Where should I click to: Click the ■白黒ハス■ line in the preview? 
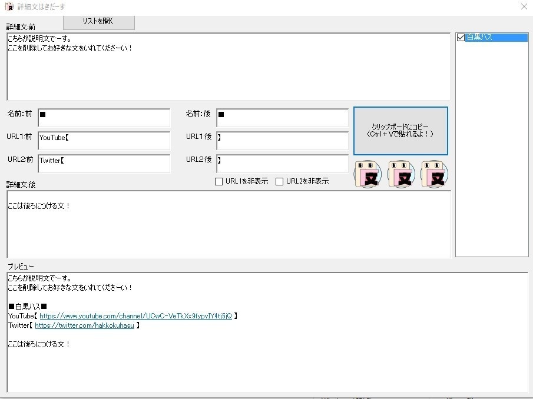click(28, 306)
